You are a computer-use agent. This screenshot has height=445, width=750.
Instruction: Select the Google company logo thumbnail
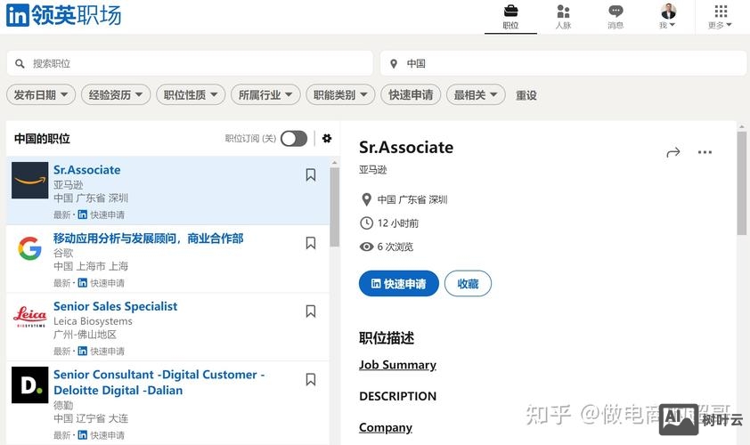pyautogui.click(x=30, y=248)
